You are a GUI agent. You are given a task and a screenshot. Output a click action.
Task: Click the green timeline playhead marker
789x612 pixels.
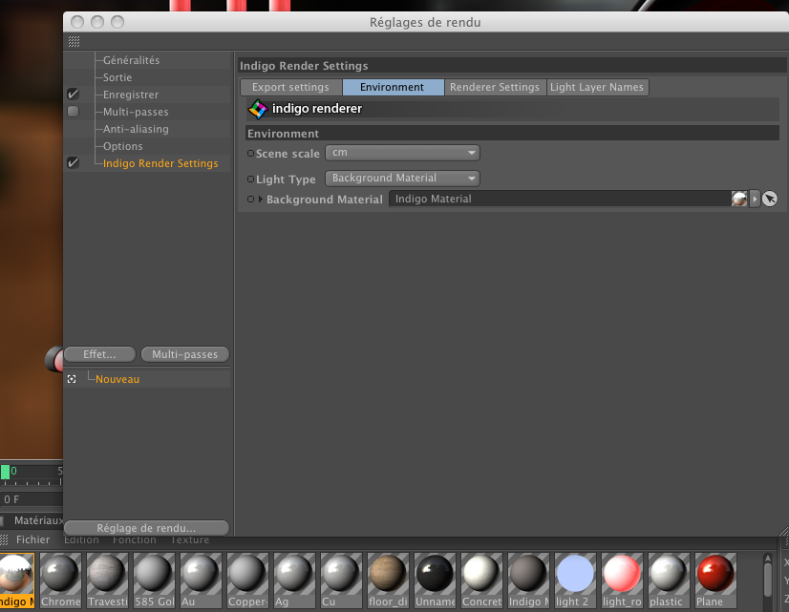coord(5,472)
